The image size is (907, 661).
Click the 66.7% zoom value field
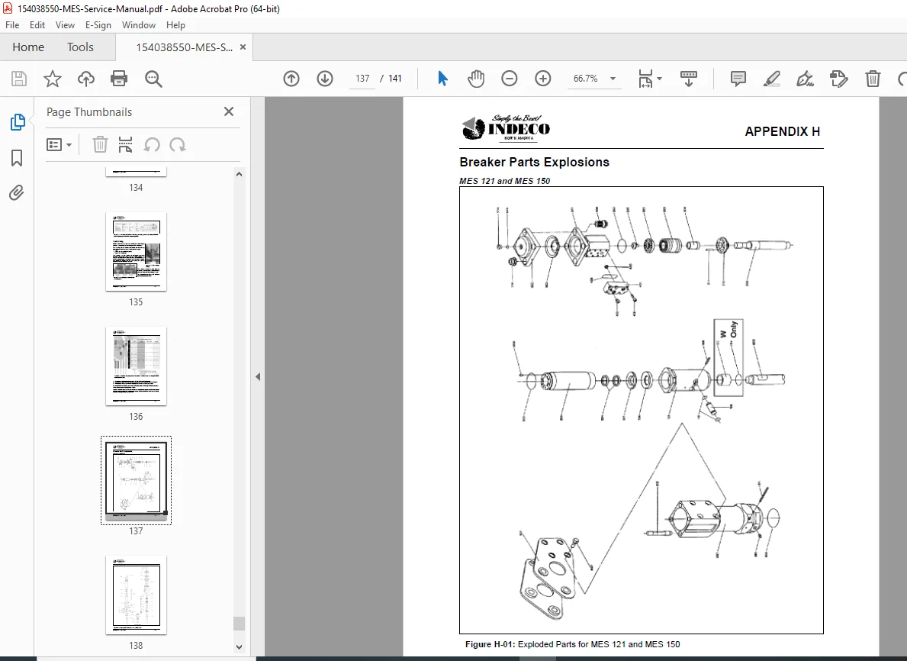coord(585,79)
